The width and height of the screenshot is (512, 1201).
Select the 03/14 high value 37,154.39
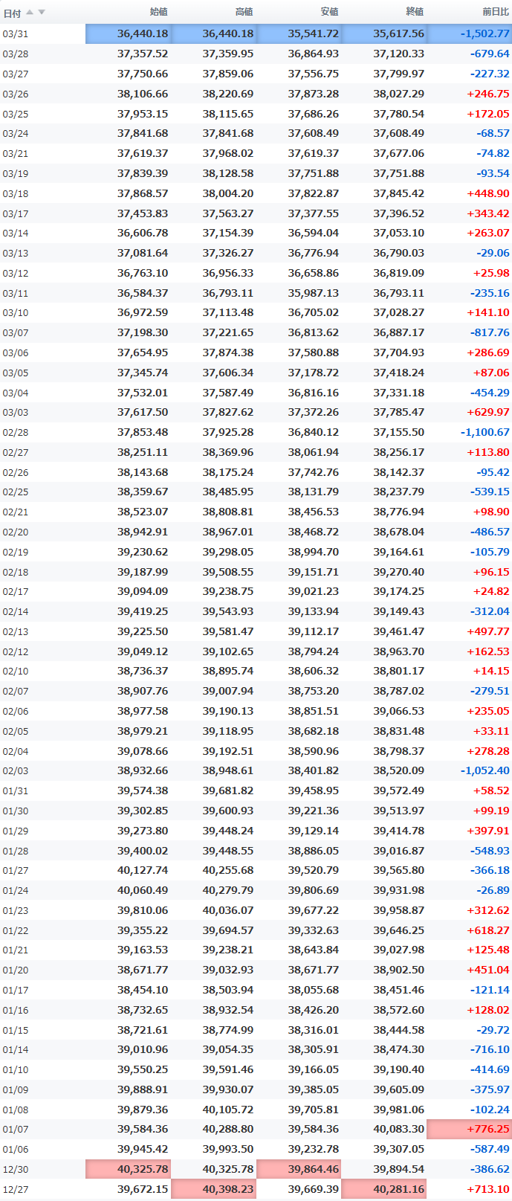point(228,233)
